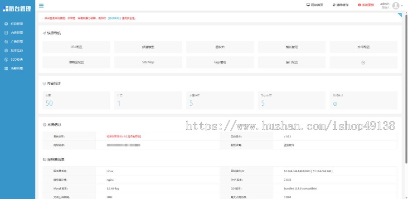Click the blue corner ribbon icon
This screenshot has width=408, height=199.
(x=400, y=15)
